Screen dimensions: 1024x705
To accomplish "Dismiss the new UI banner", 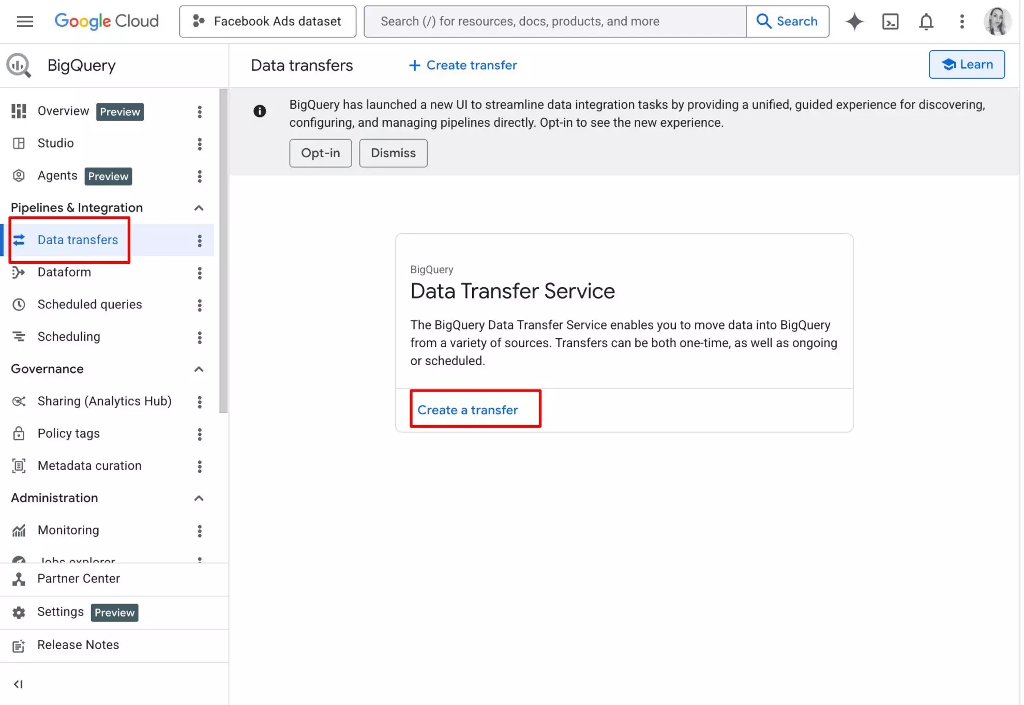I will click(393, 153).
